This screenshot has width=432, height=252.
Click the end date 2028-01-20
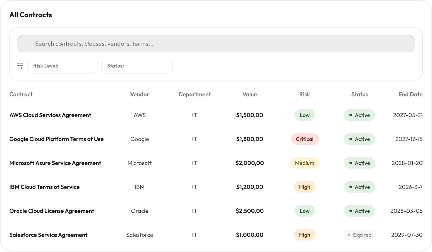pyautogui.click(x=407, y=163)
